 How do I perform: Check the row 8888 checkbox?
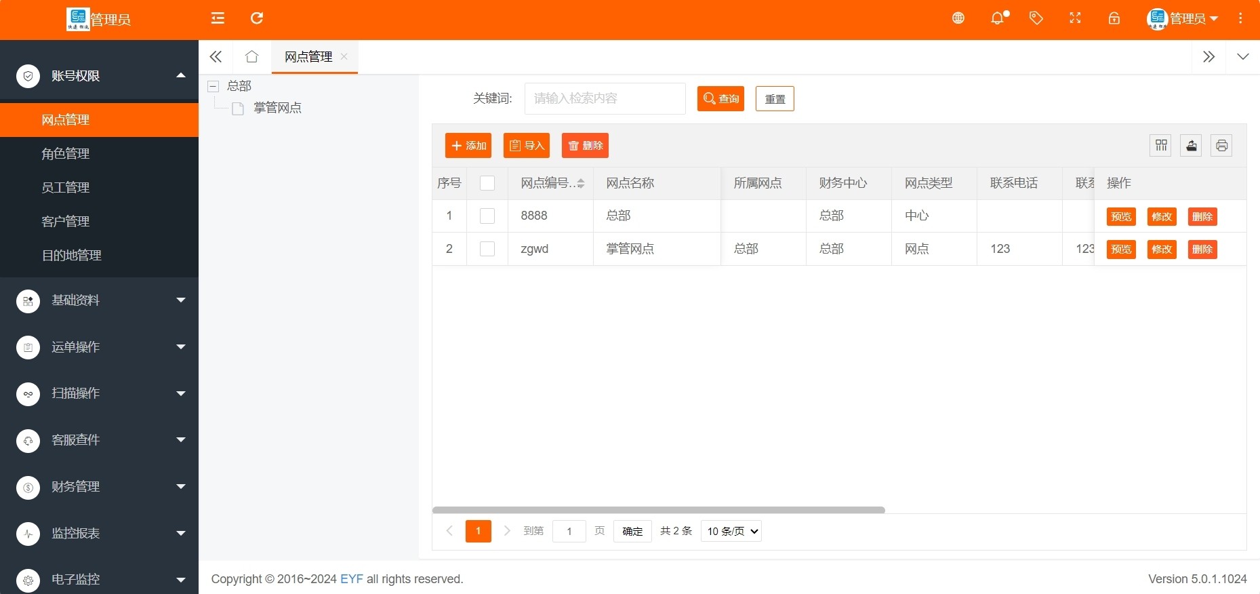(x=487, y=216)
